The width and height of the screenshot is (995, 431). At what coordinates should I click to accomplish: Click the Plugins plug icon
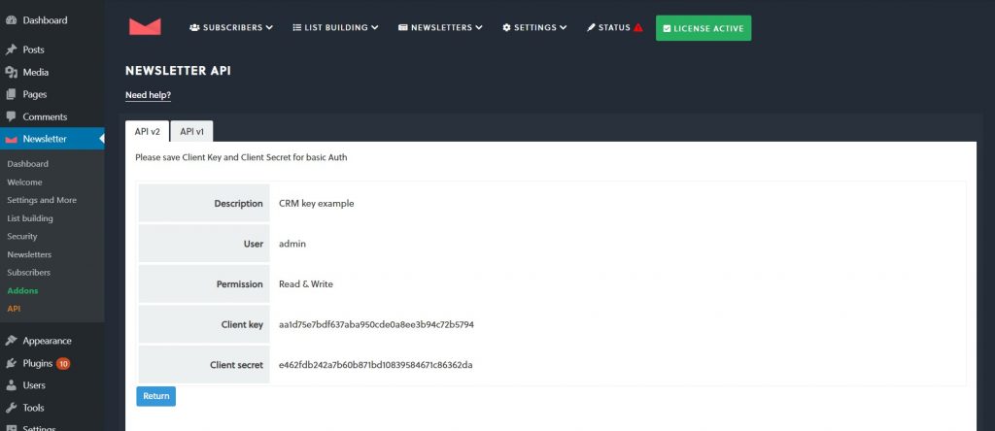pos(12,364)
